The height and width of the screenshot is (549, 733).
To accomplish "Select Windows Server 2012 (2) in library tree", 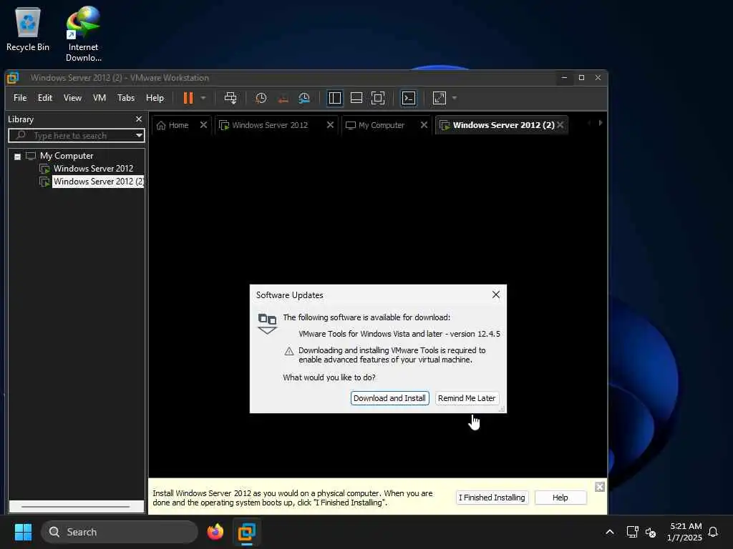I will pos(98,182).
